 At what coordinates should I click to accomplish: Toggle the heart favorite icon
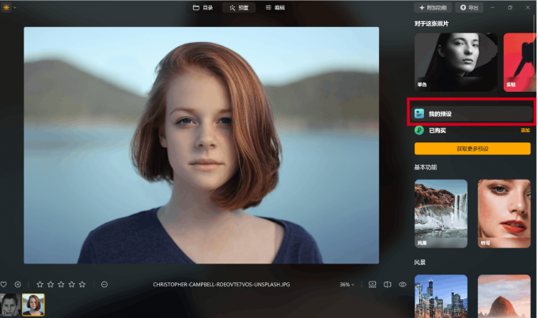(x=4, y=284)
